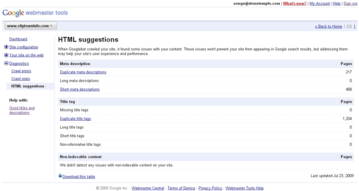Expand the Site configuration plus icon
The width and height of the screenshot is (359, 191).
pos(6,47)
